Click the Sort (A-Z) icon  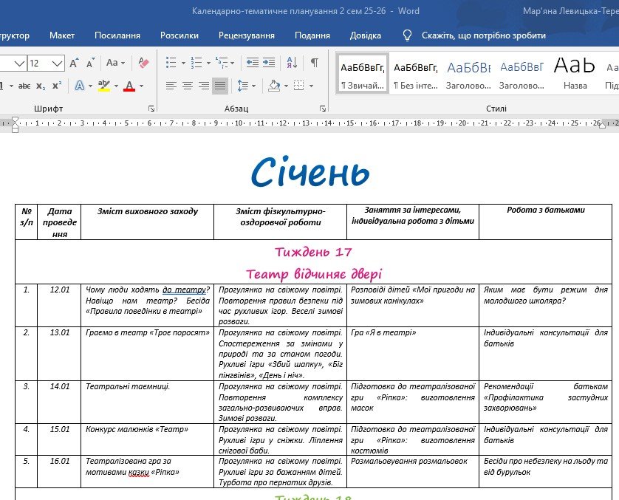292,64
